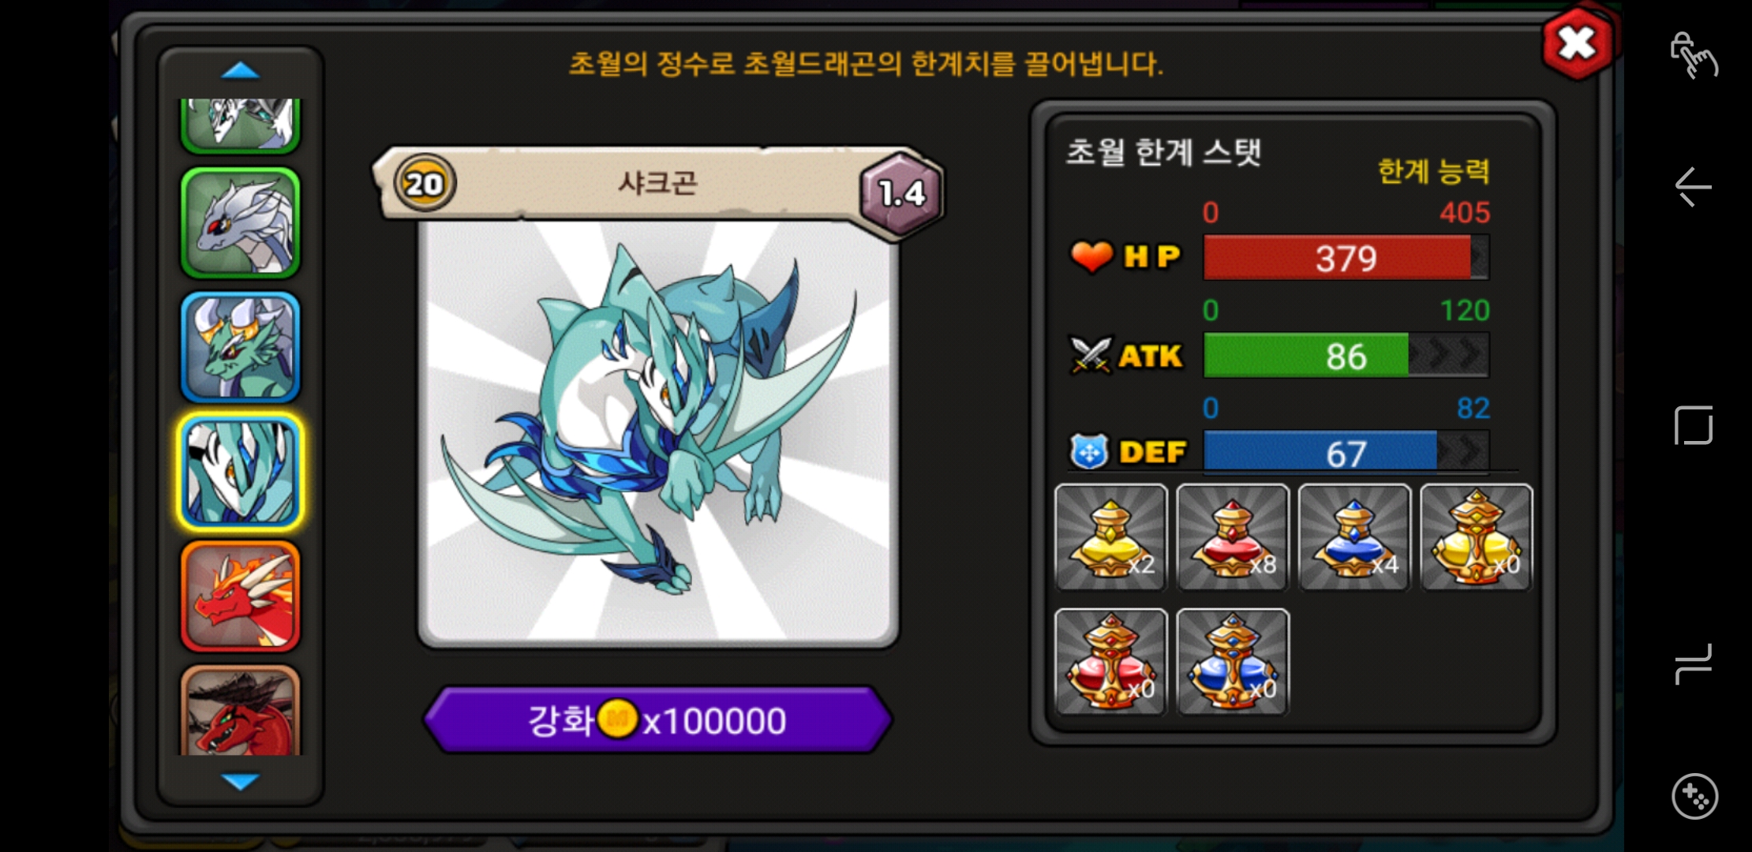
Task: Choose the dark red dragon thumbnail
Action: (241, 710)
